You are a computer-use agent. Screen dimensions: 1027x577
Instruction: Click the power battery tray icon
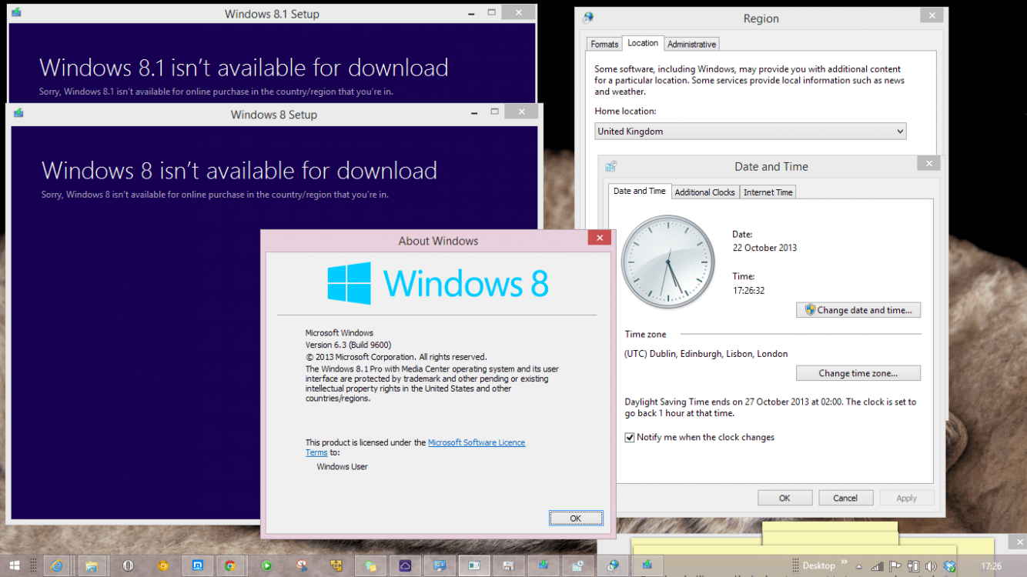[x=914, y=565]
